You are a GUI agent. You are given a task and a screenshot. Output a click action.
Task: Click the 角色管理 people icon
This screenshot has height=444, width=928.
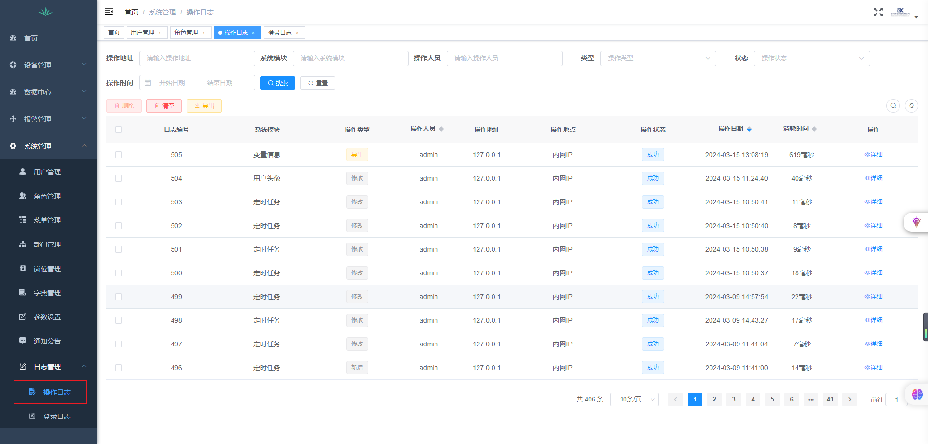tap(23, 196)
